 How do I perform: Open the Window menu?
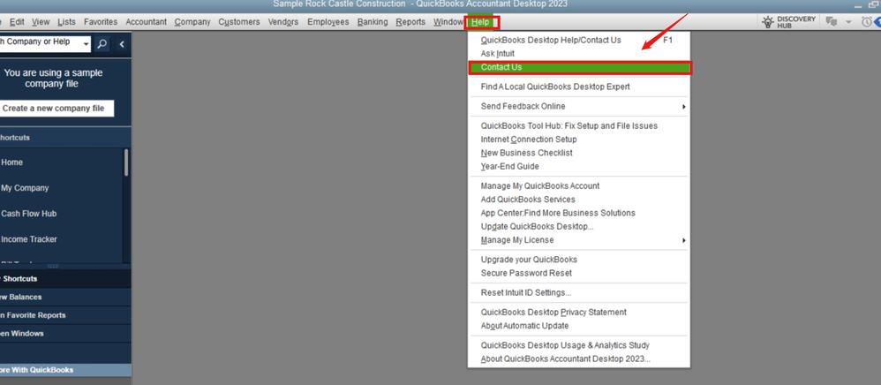tap(448, 22)
